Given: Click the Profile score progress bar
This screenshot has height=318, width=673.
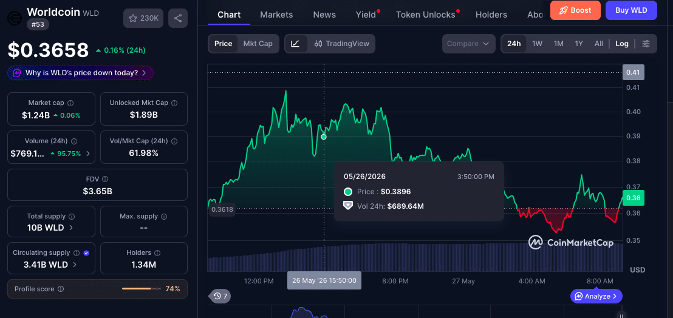Looking at the screenshot, I should (x=142, y=289).
